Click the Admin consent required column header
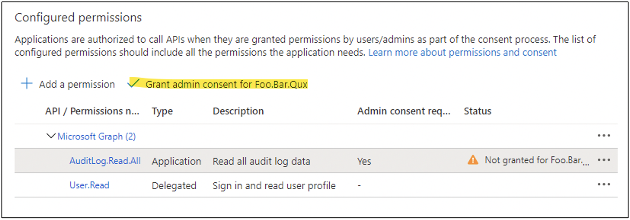The height and width of the screenshot is (220, 630). click(404, 111)
